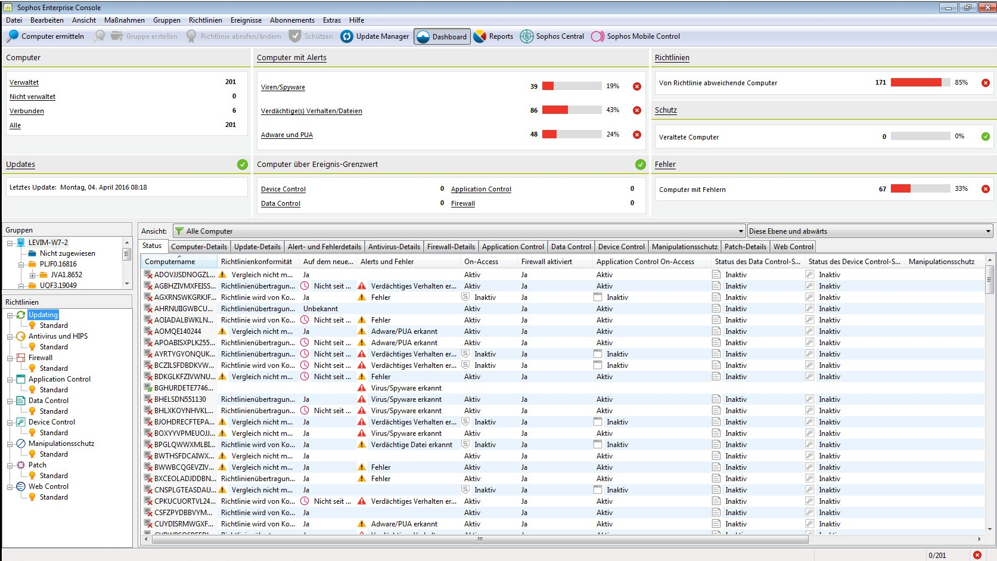Click Verdächtige Datei erkannt cell
997x561 pixels.
411,445
